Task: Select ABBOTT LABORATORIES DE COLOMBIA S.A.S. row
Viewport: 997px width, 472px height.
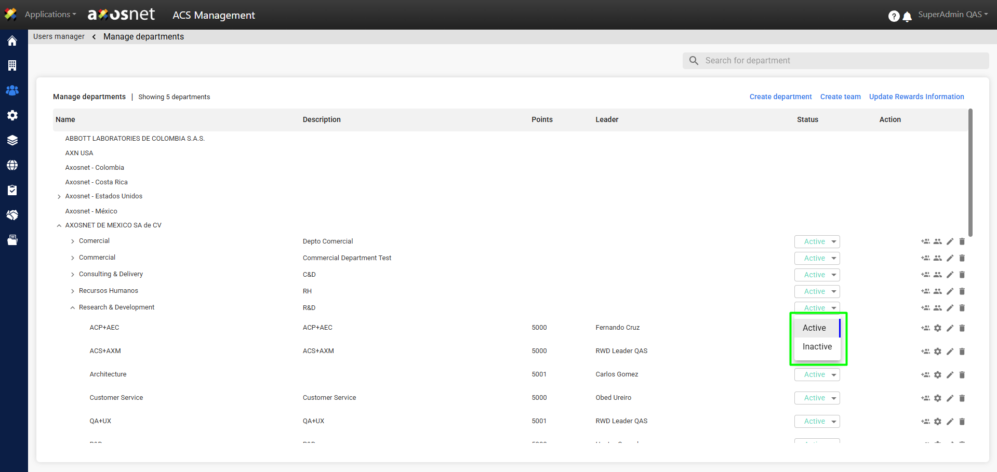Action: 135,139
